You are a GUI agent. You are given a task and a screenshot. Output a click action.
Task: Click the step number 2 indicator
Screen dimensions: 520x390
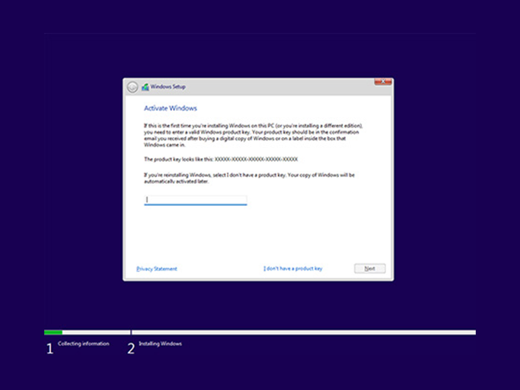click(131, 349)
